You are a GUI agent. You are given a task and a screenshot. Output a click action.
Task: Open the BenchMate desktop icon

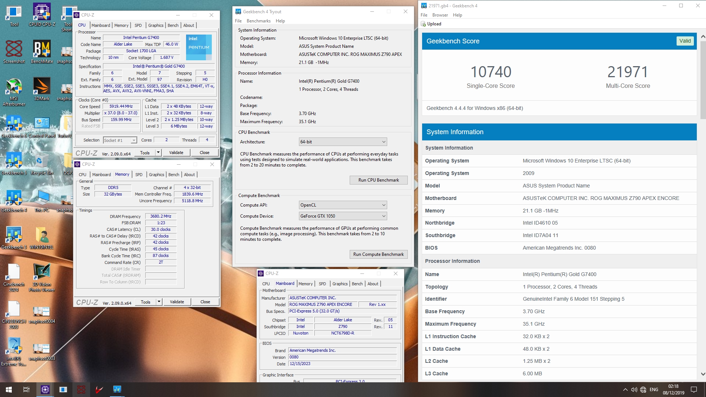click(x=42, y=52)
